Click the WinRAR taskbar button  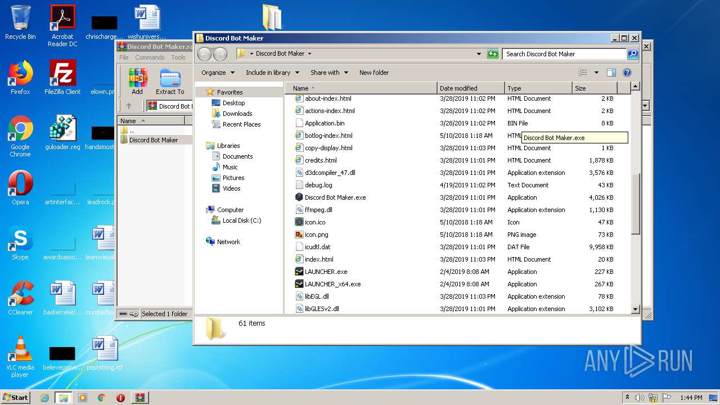pos(139,398)
